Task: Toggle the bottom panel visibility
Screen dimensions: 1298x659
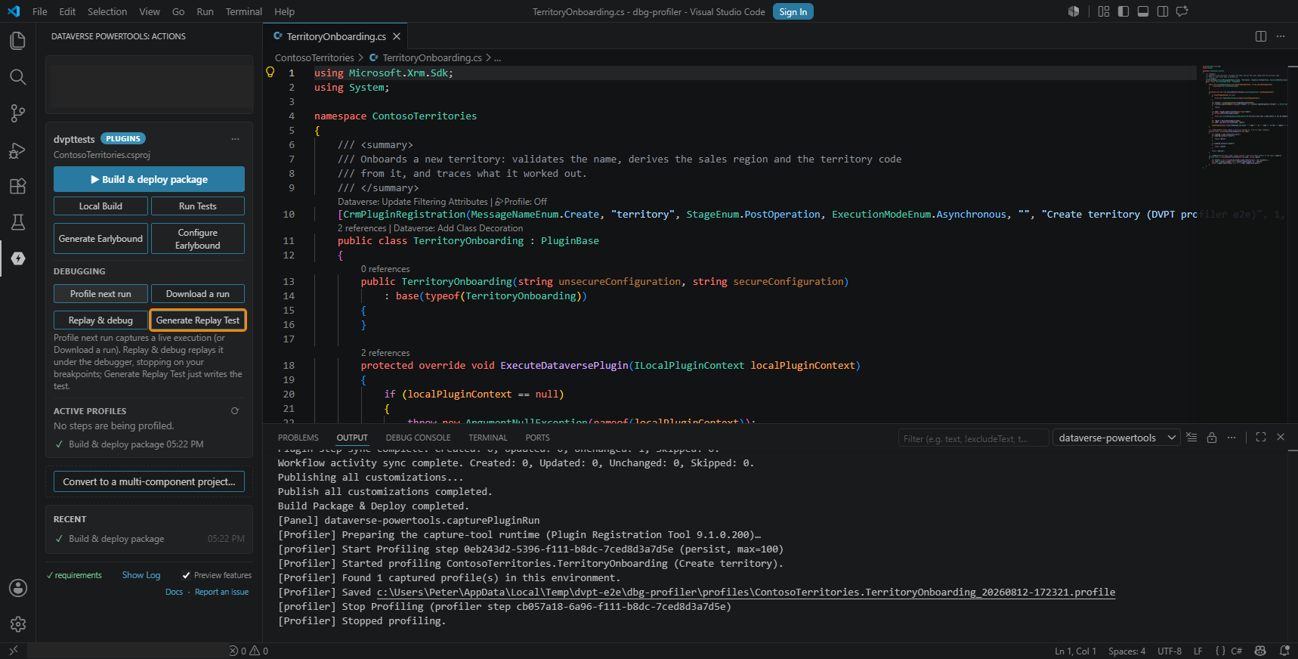Action: click(1143, 11)
